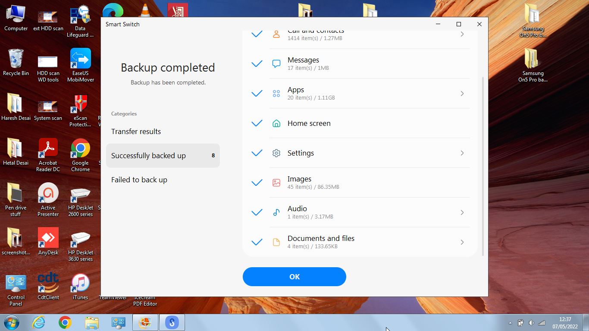Click the Documents and files page icon
This screenshot has height=331, width=589.
pos(276,242)
